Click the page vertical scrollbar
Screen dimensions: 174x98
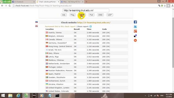tap(173, 42)
